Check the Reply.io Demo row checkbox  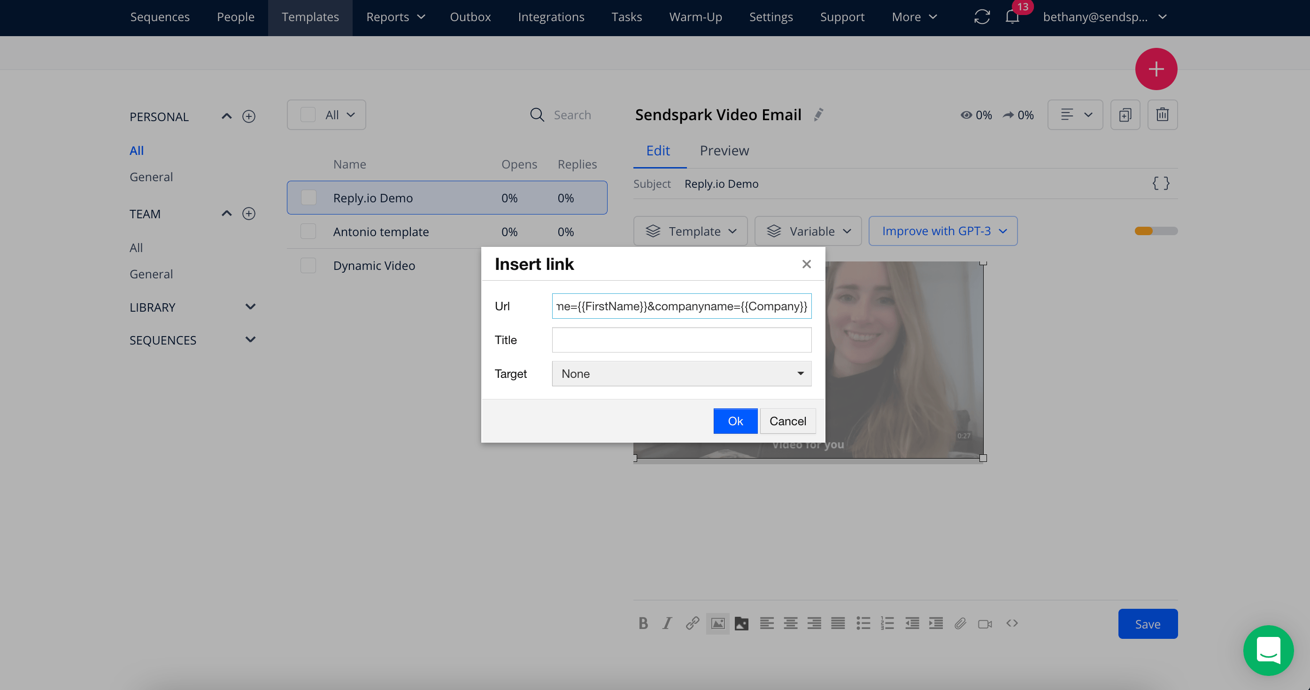(308, 198)
